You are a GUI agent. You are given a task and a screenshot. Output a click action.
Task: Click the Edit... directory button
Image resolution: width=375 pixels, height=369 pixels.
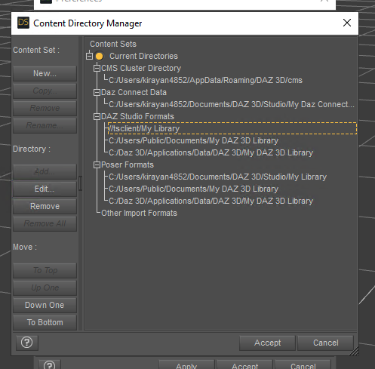(x=45, y=189)
